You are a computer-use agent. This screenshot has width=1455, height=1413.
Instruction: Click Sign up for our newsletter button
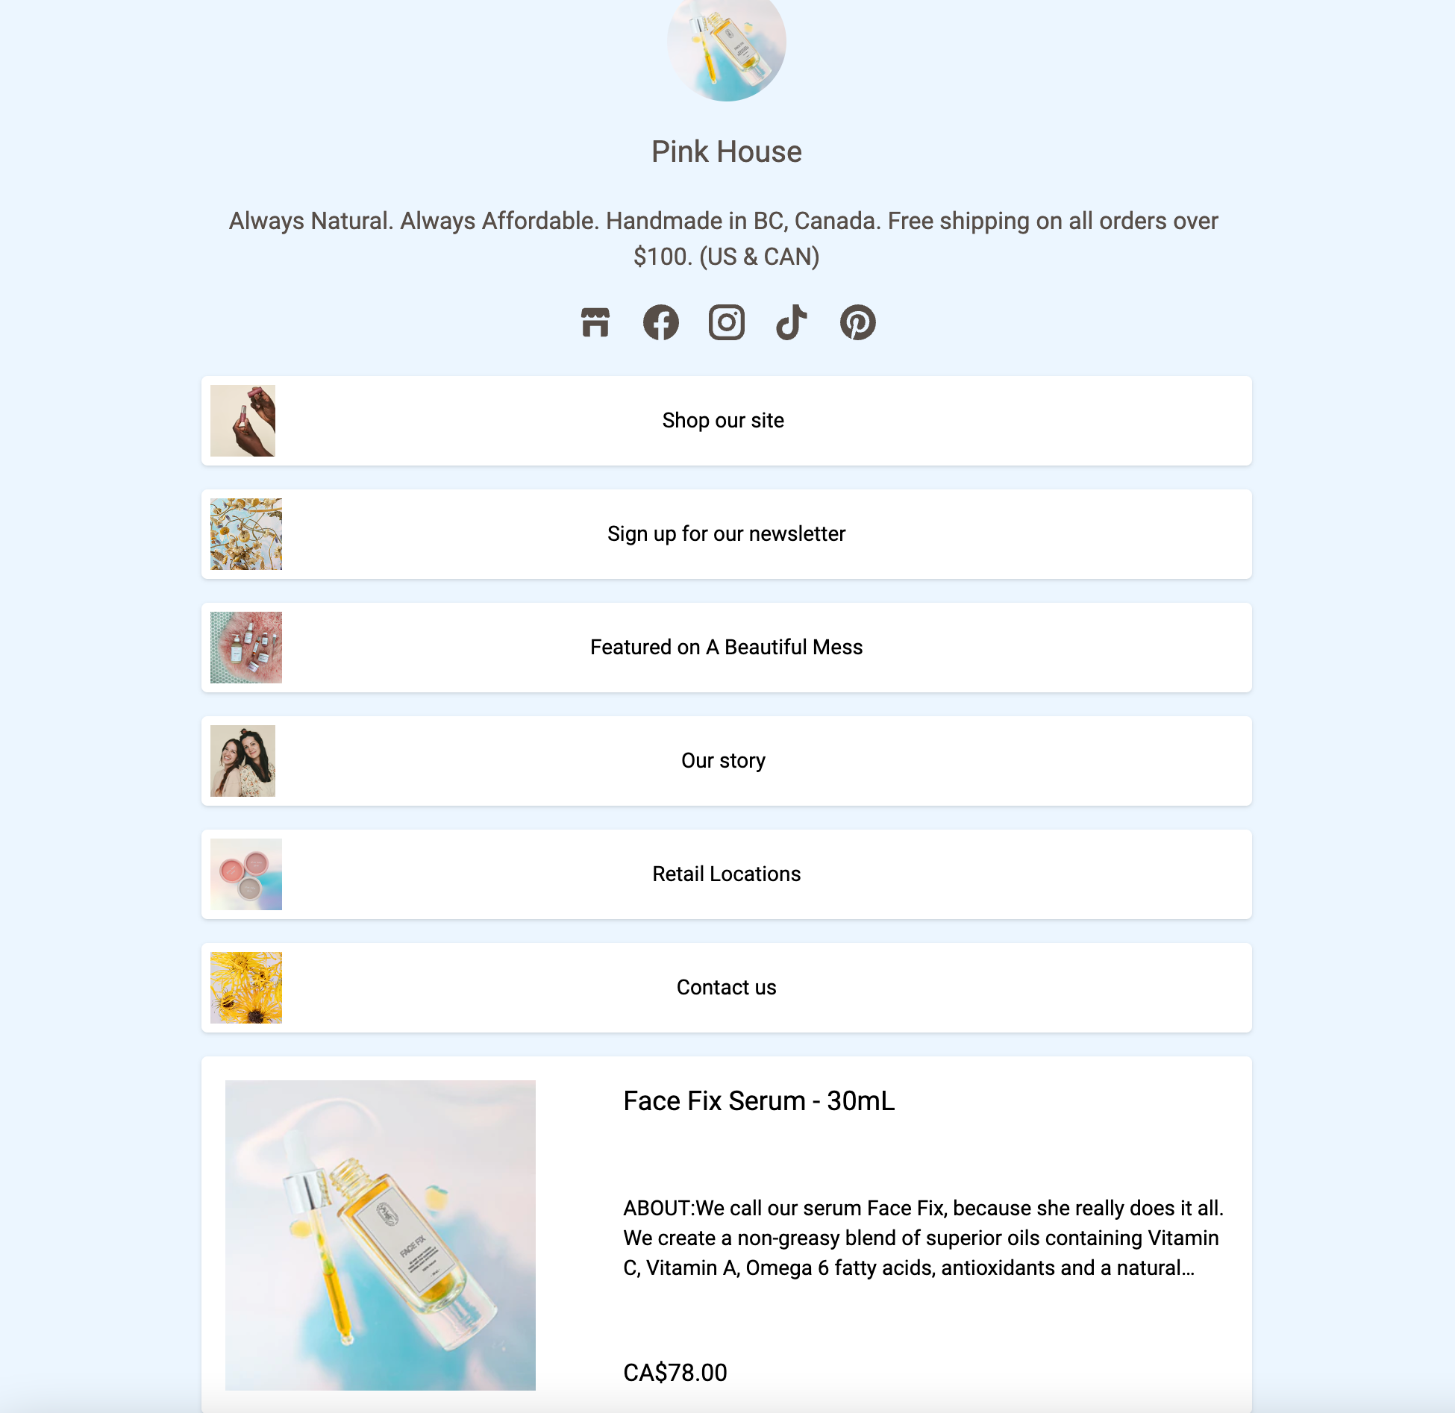[727, 533]
